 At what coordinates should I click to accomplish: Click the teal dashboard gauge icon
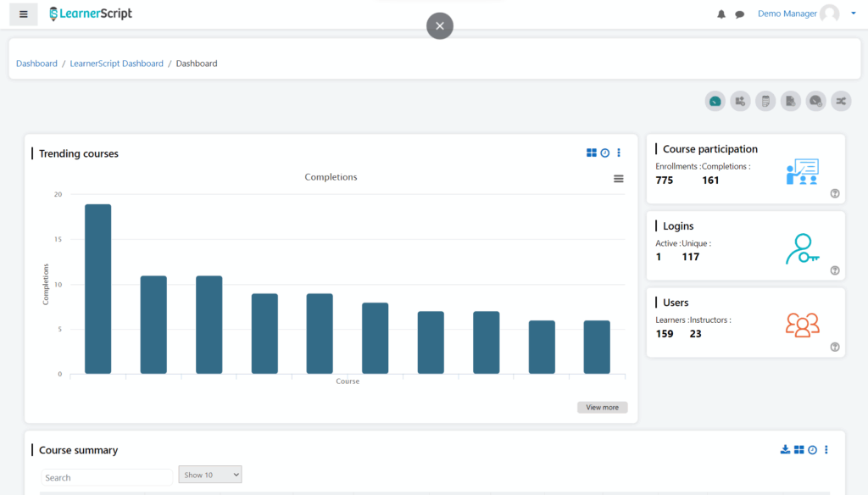tap(715, 102)
